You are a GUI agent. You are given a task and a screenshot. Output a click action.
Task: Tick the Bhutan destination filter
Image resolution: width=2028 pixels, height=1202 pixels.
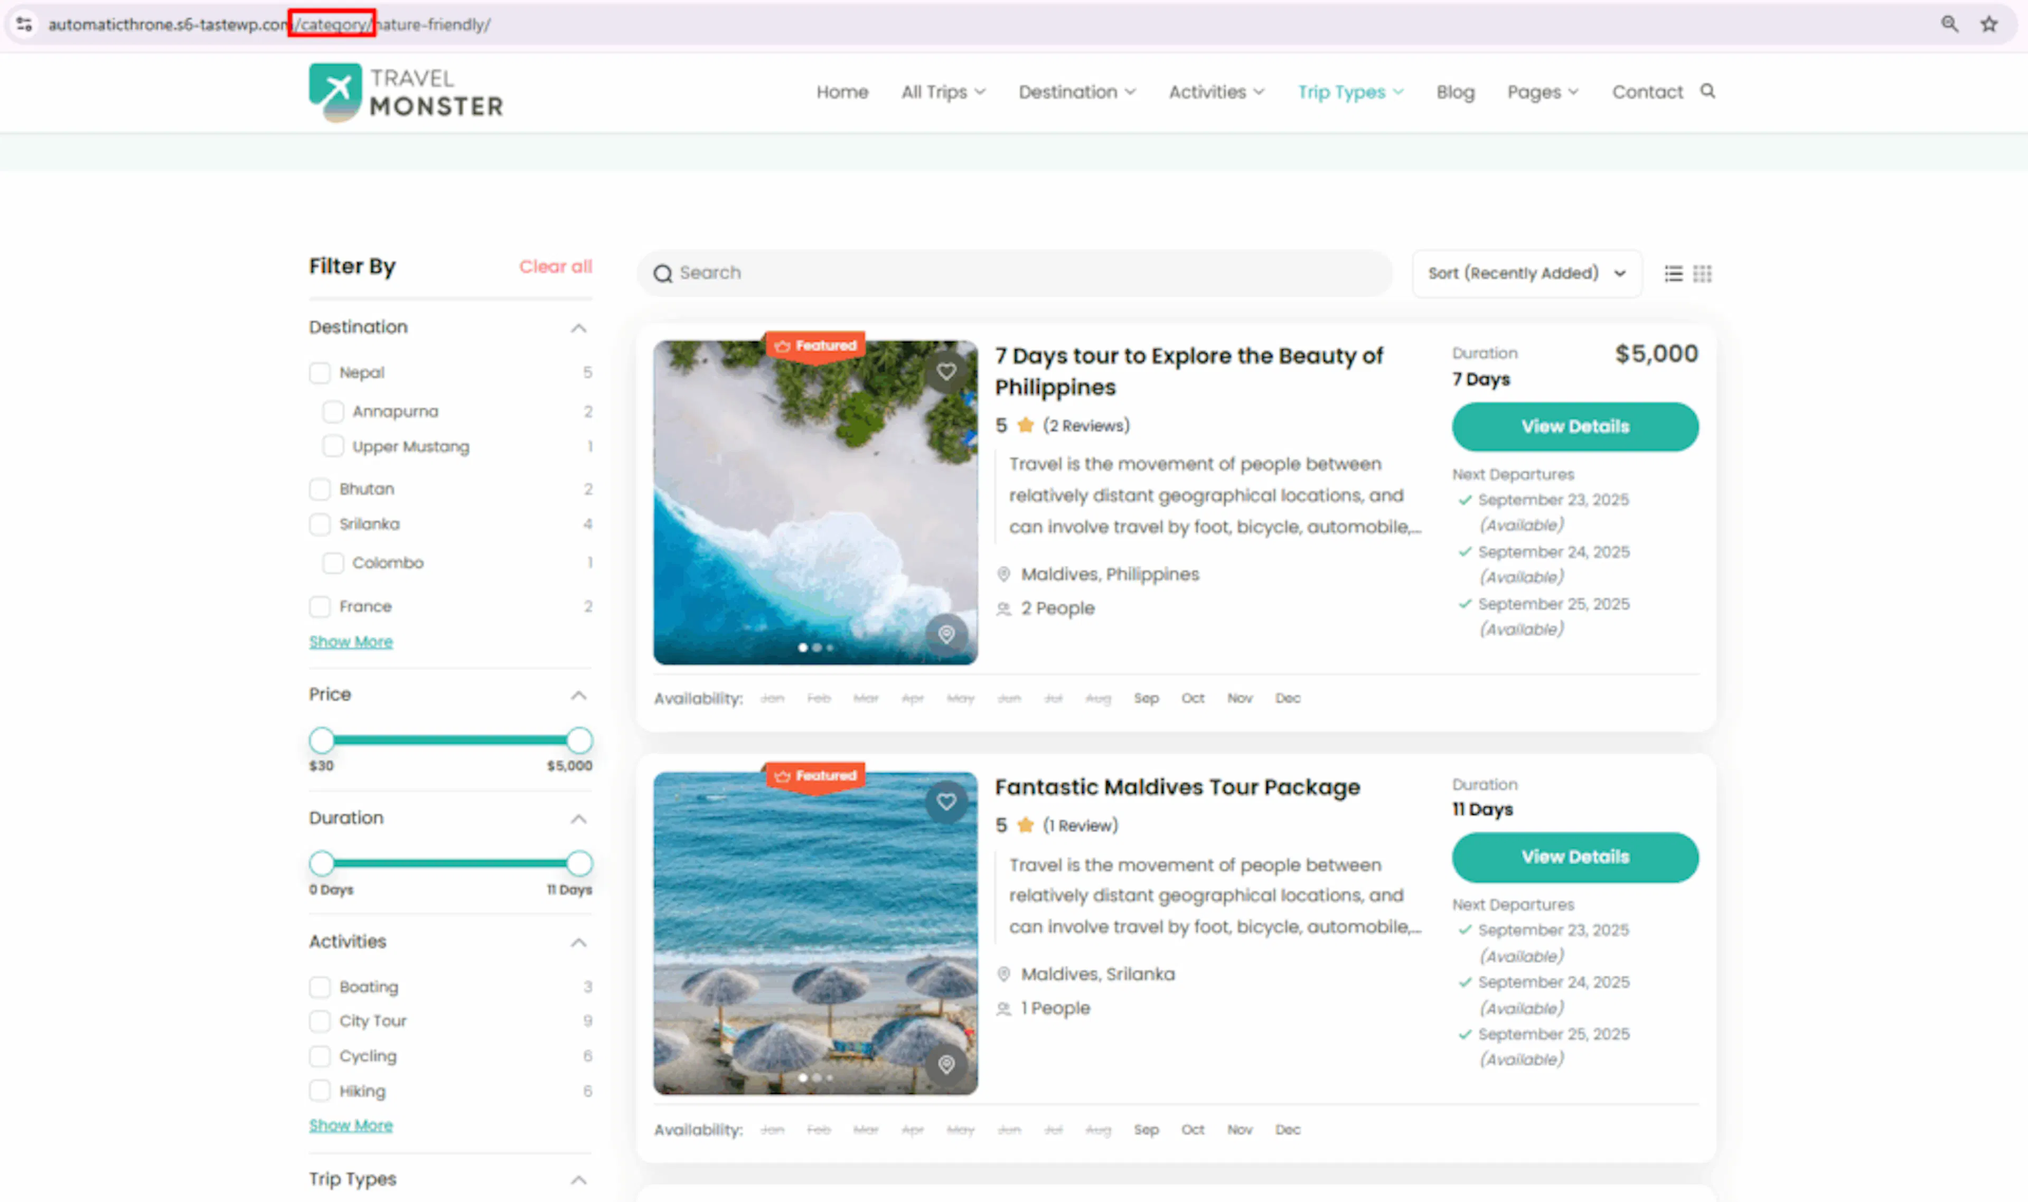320,489
